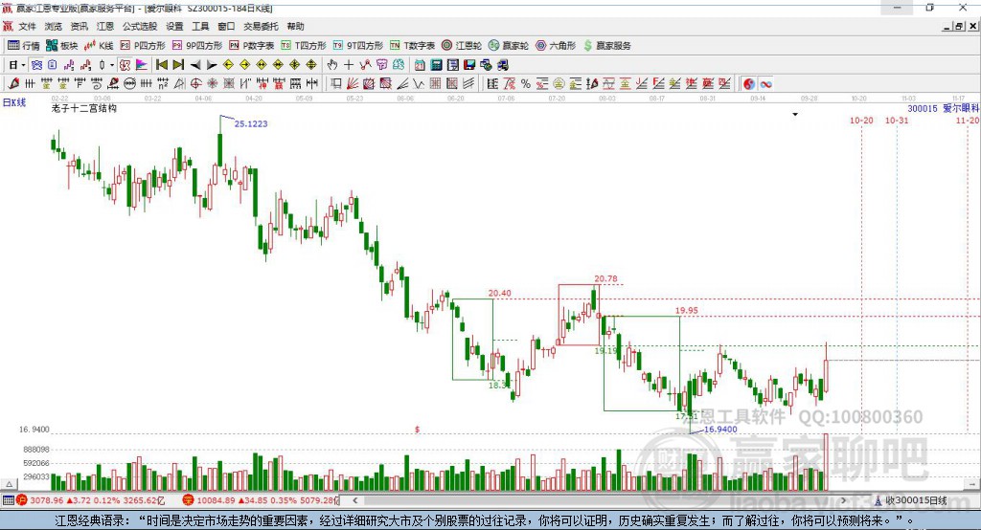The height and width of the screenshot is (530, 981).
Task: Open the 行情 quotes view
Action: tap(24, 46)
